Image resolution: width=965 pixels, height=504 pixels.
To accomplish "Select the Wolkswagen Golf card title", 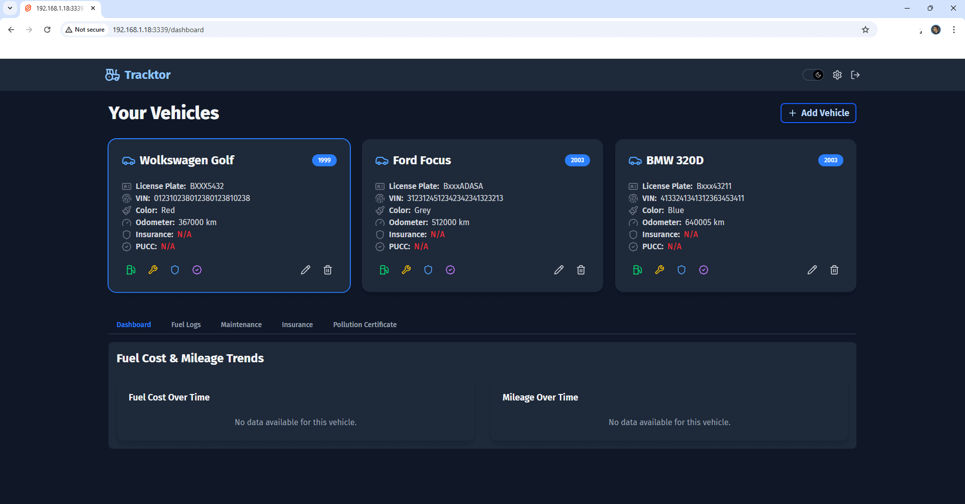I will 187,160.
